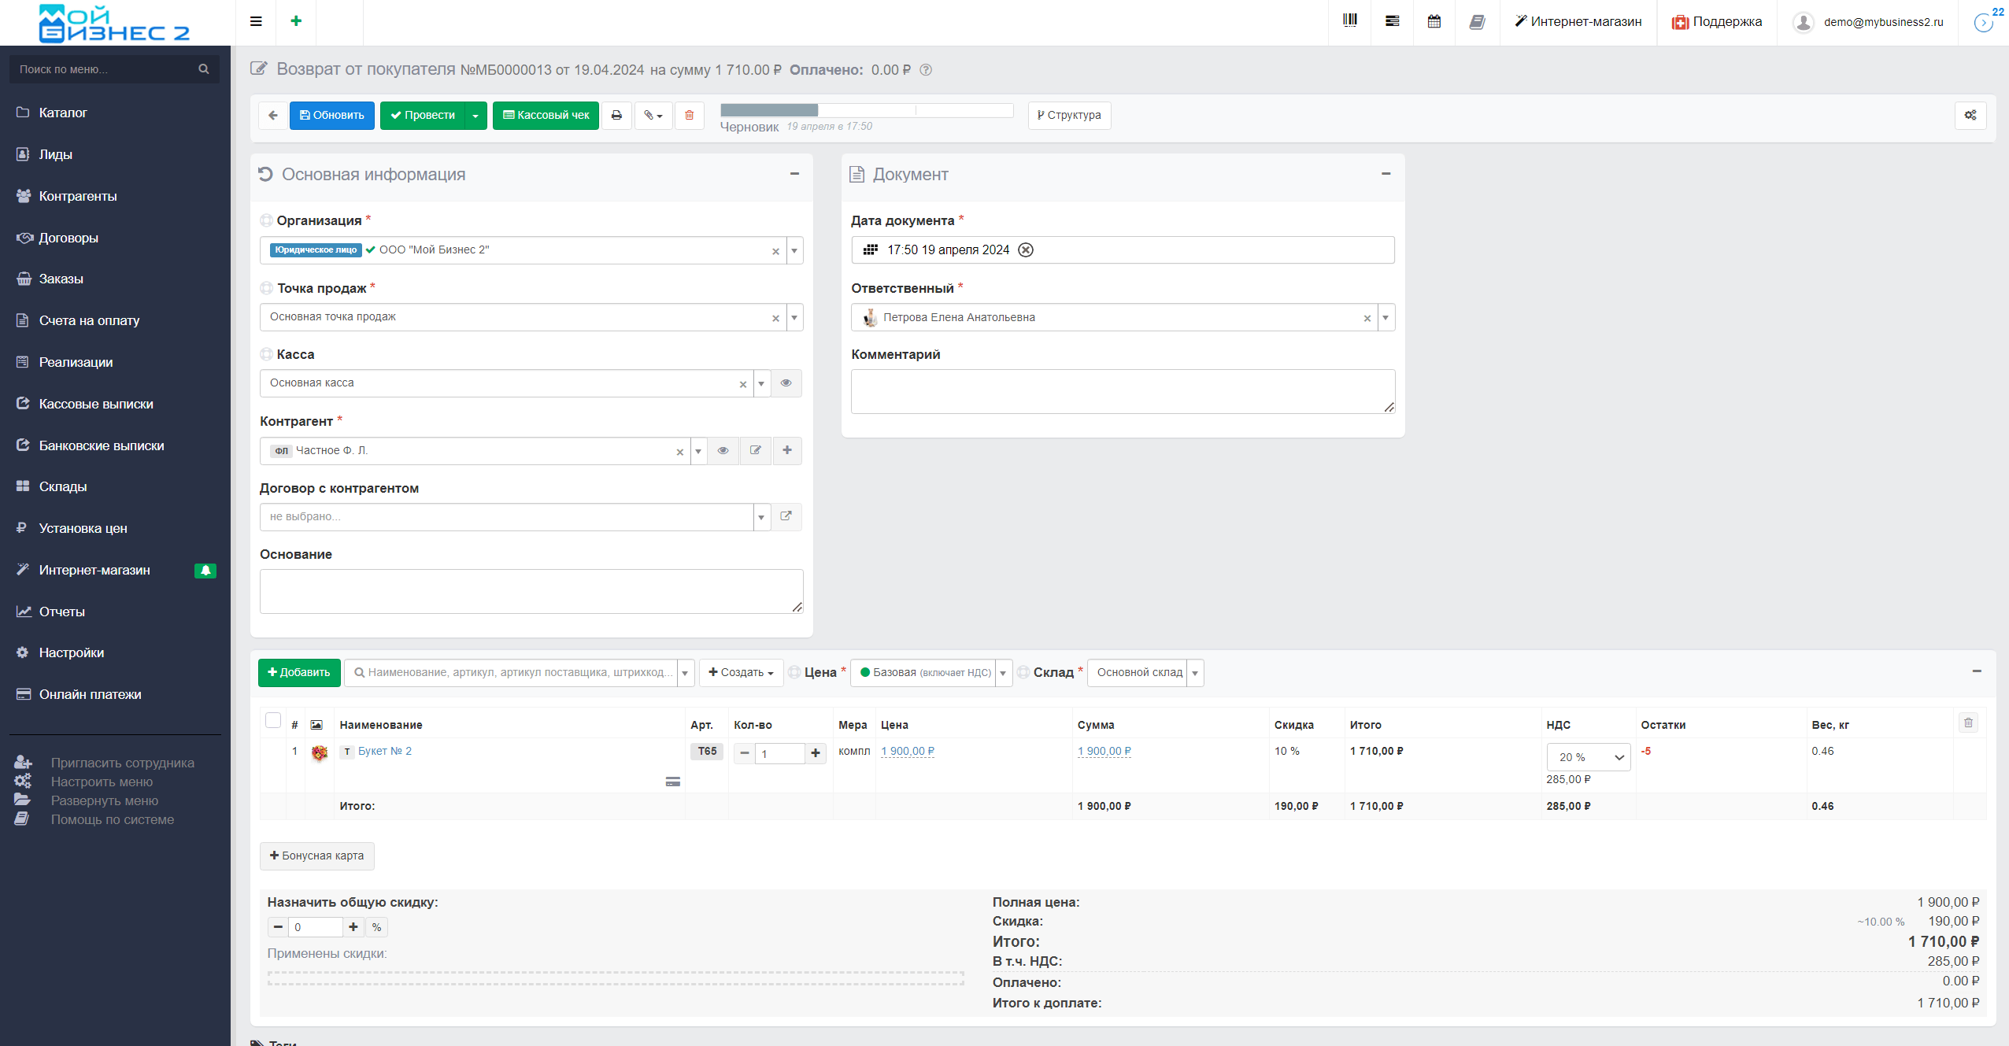
Task: Click the add new Контрагент plus icon
Action: (x=786, y=450)
